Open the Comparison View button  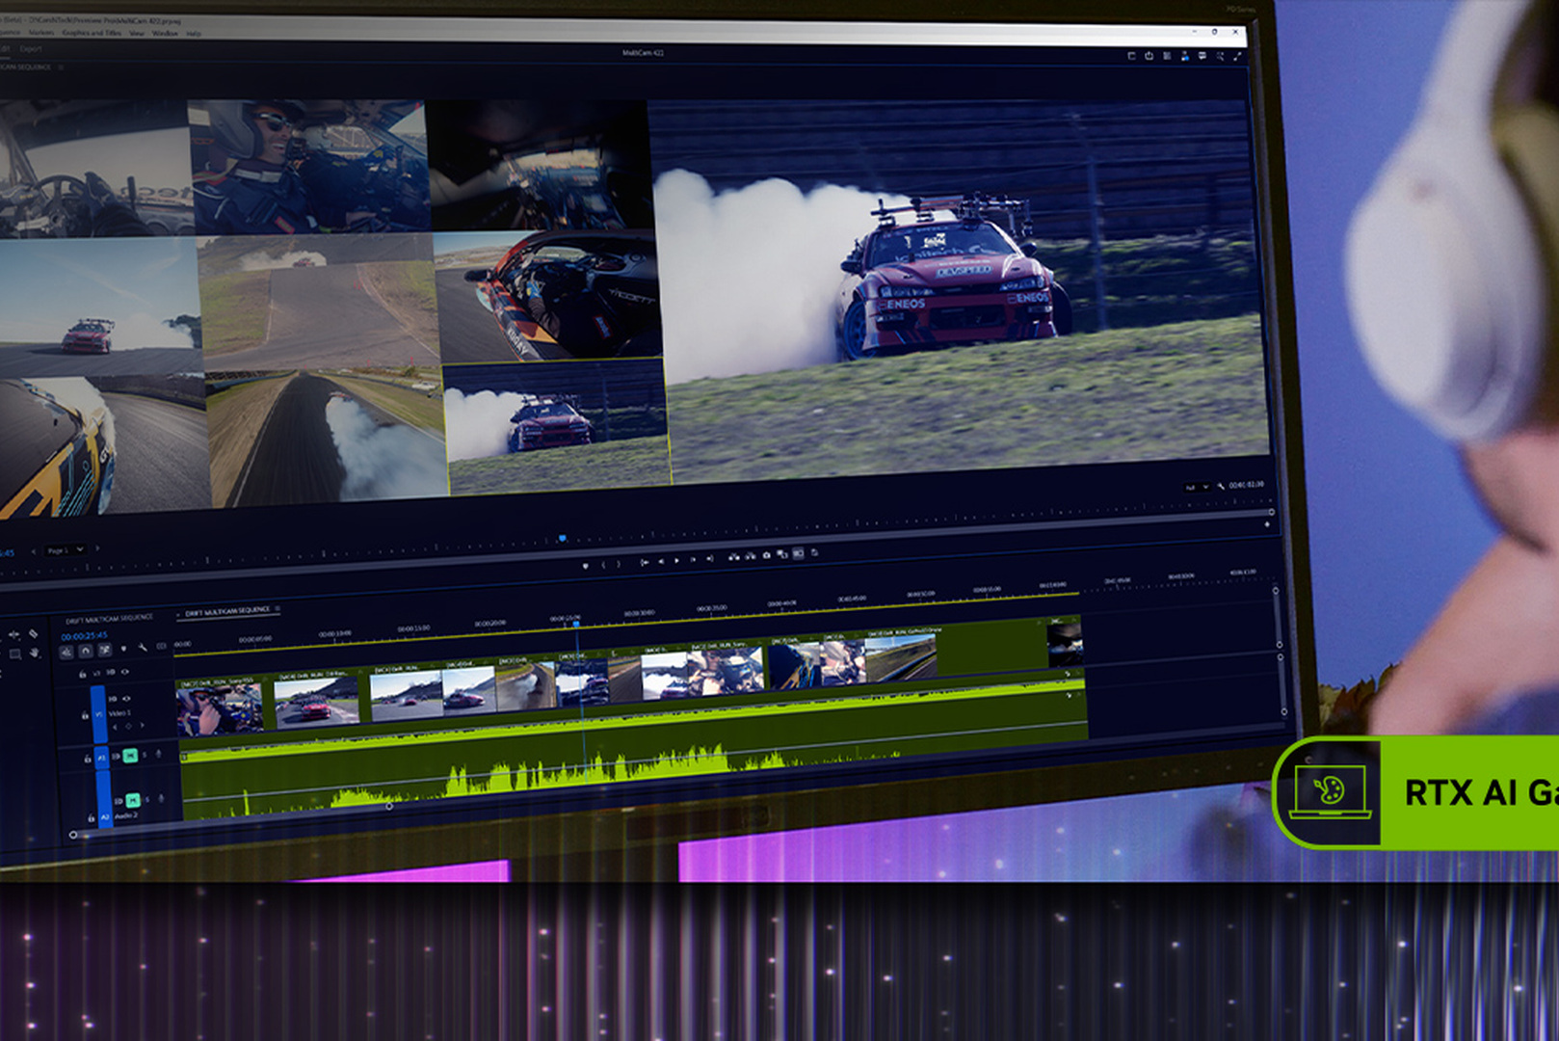tap(782, 554)
